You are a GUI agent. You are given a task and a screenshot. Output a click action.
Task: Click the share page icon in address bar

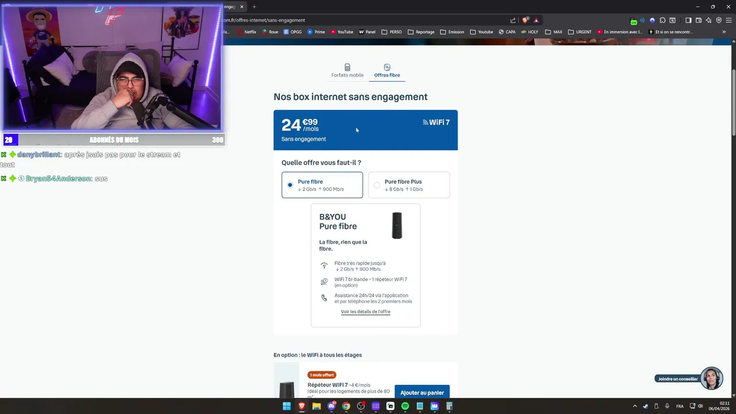click(513, 20)
